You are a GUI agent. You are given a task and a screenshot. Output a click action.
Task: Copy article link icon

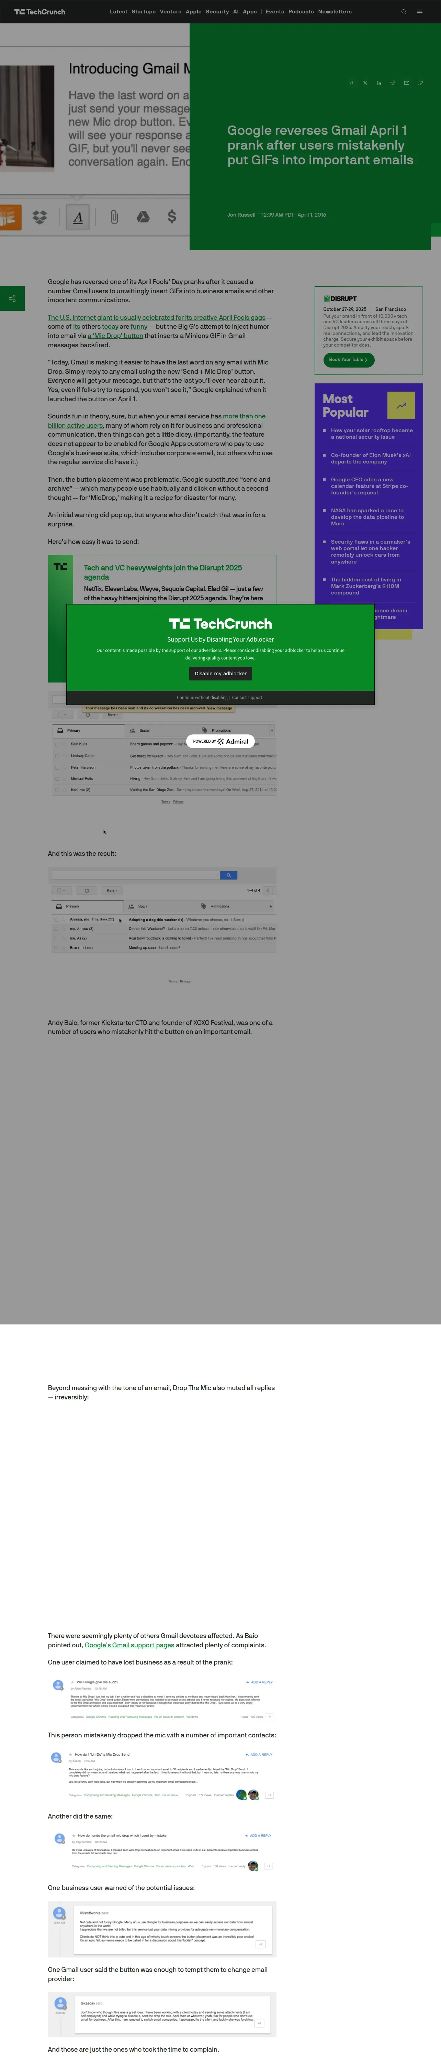419,83
